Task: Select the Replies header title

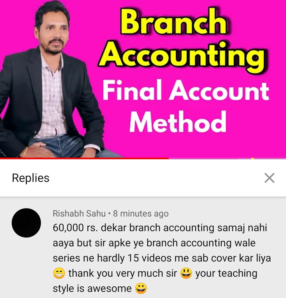Action: [x=31, y=178]
